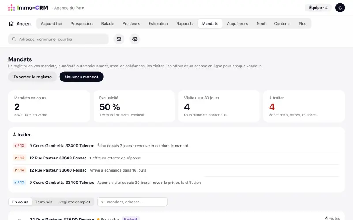This screenshot has width=353, height=220.
Task: Create a Nouveau mandat
Action: (81, 77)
